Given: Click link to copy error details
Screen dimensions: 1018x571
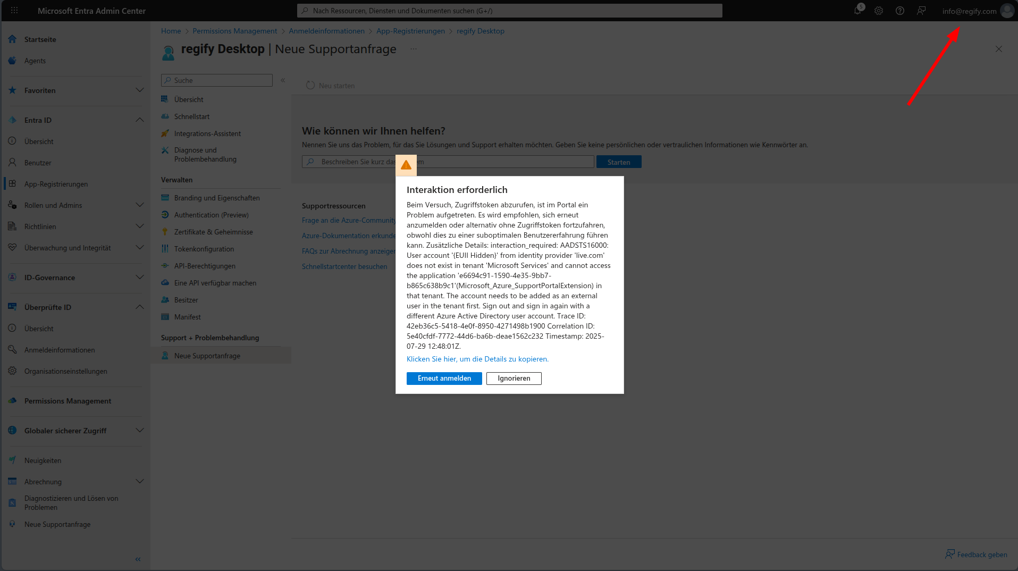Looking at the screenshot, I should click(x=477, y=359).
